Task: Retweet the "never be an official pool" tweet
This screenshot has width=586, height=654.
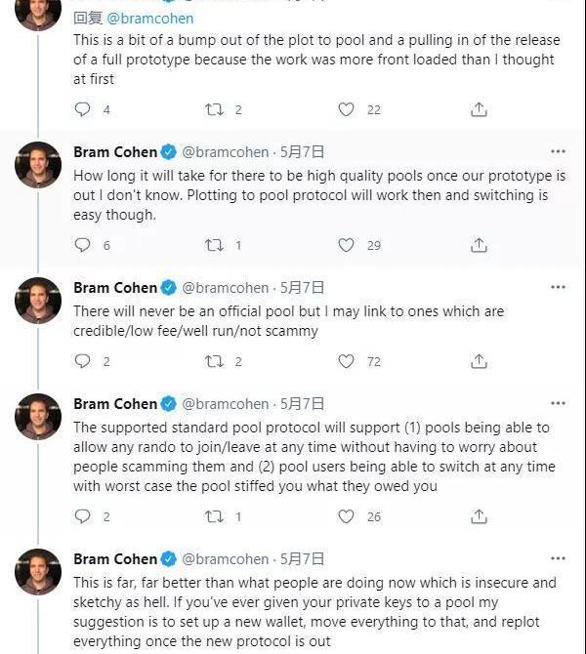Action: tap(214, 361)
